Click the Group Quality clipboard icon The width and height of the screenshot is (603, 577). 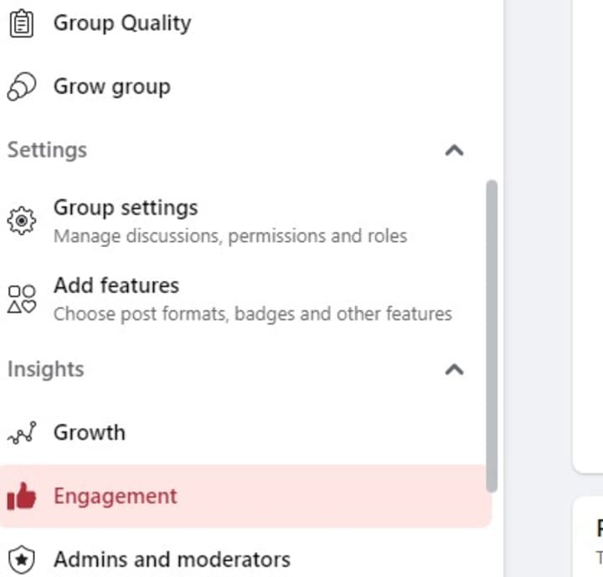point(21,23)
